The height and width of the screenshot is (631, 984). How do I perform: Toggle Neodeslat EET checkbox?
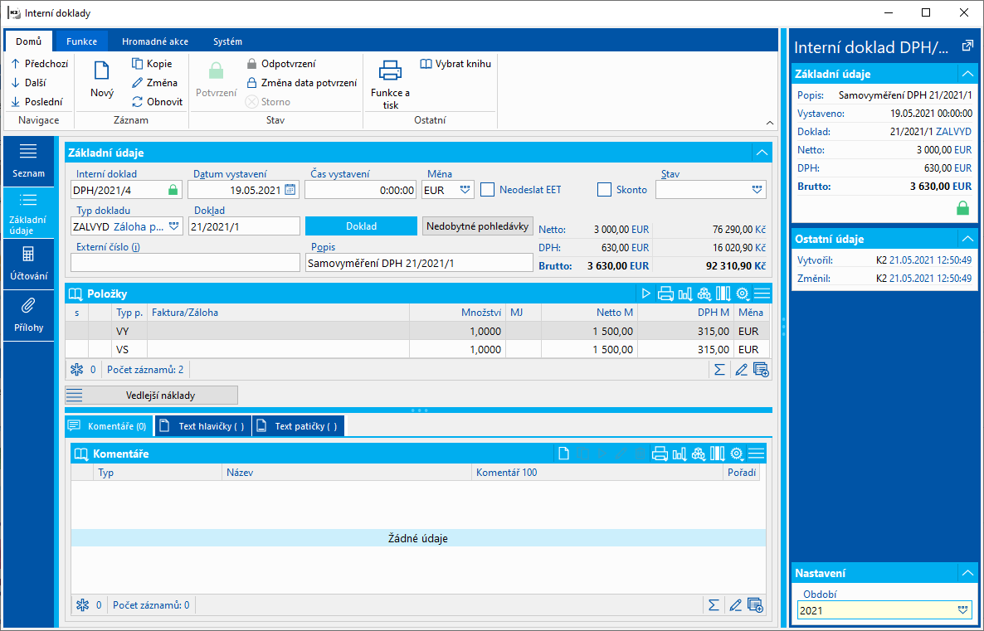point(488,189)
